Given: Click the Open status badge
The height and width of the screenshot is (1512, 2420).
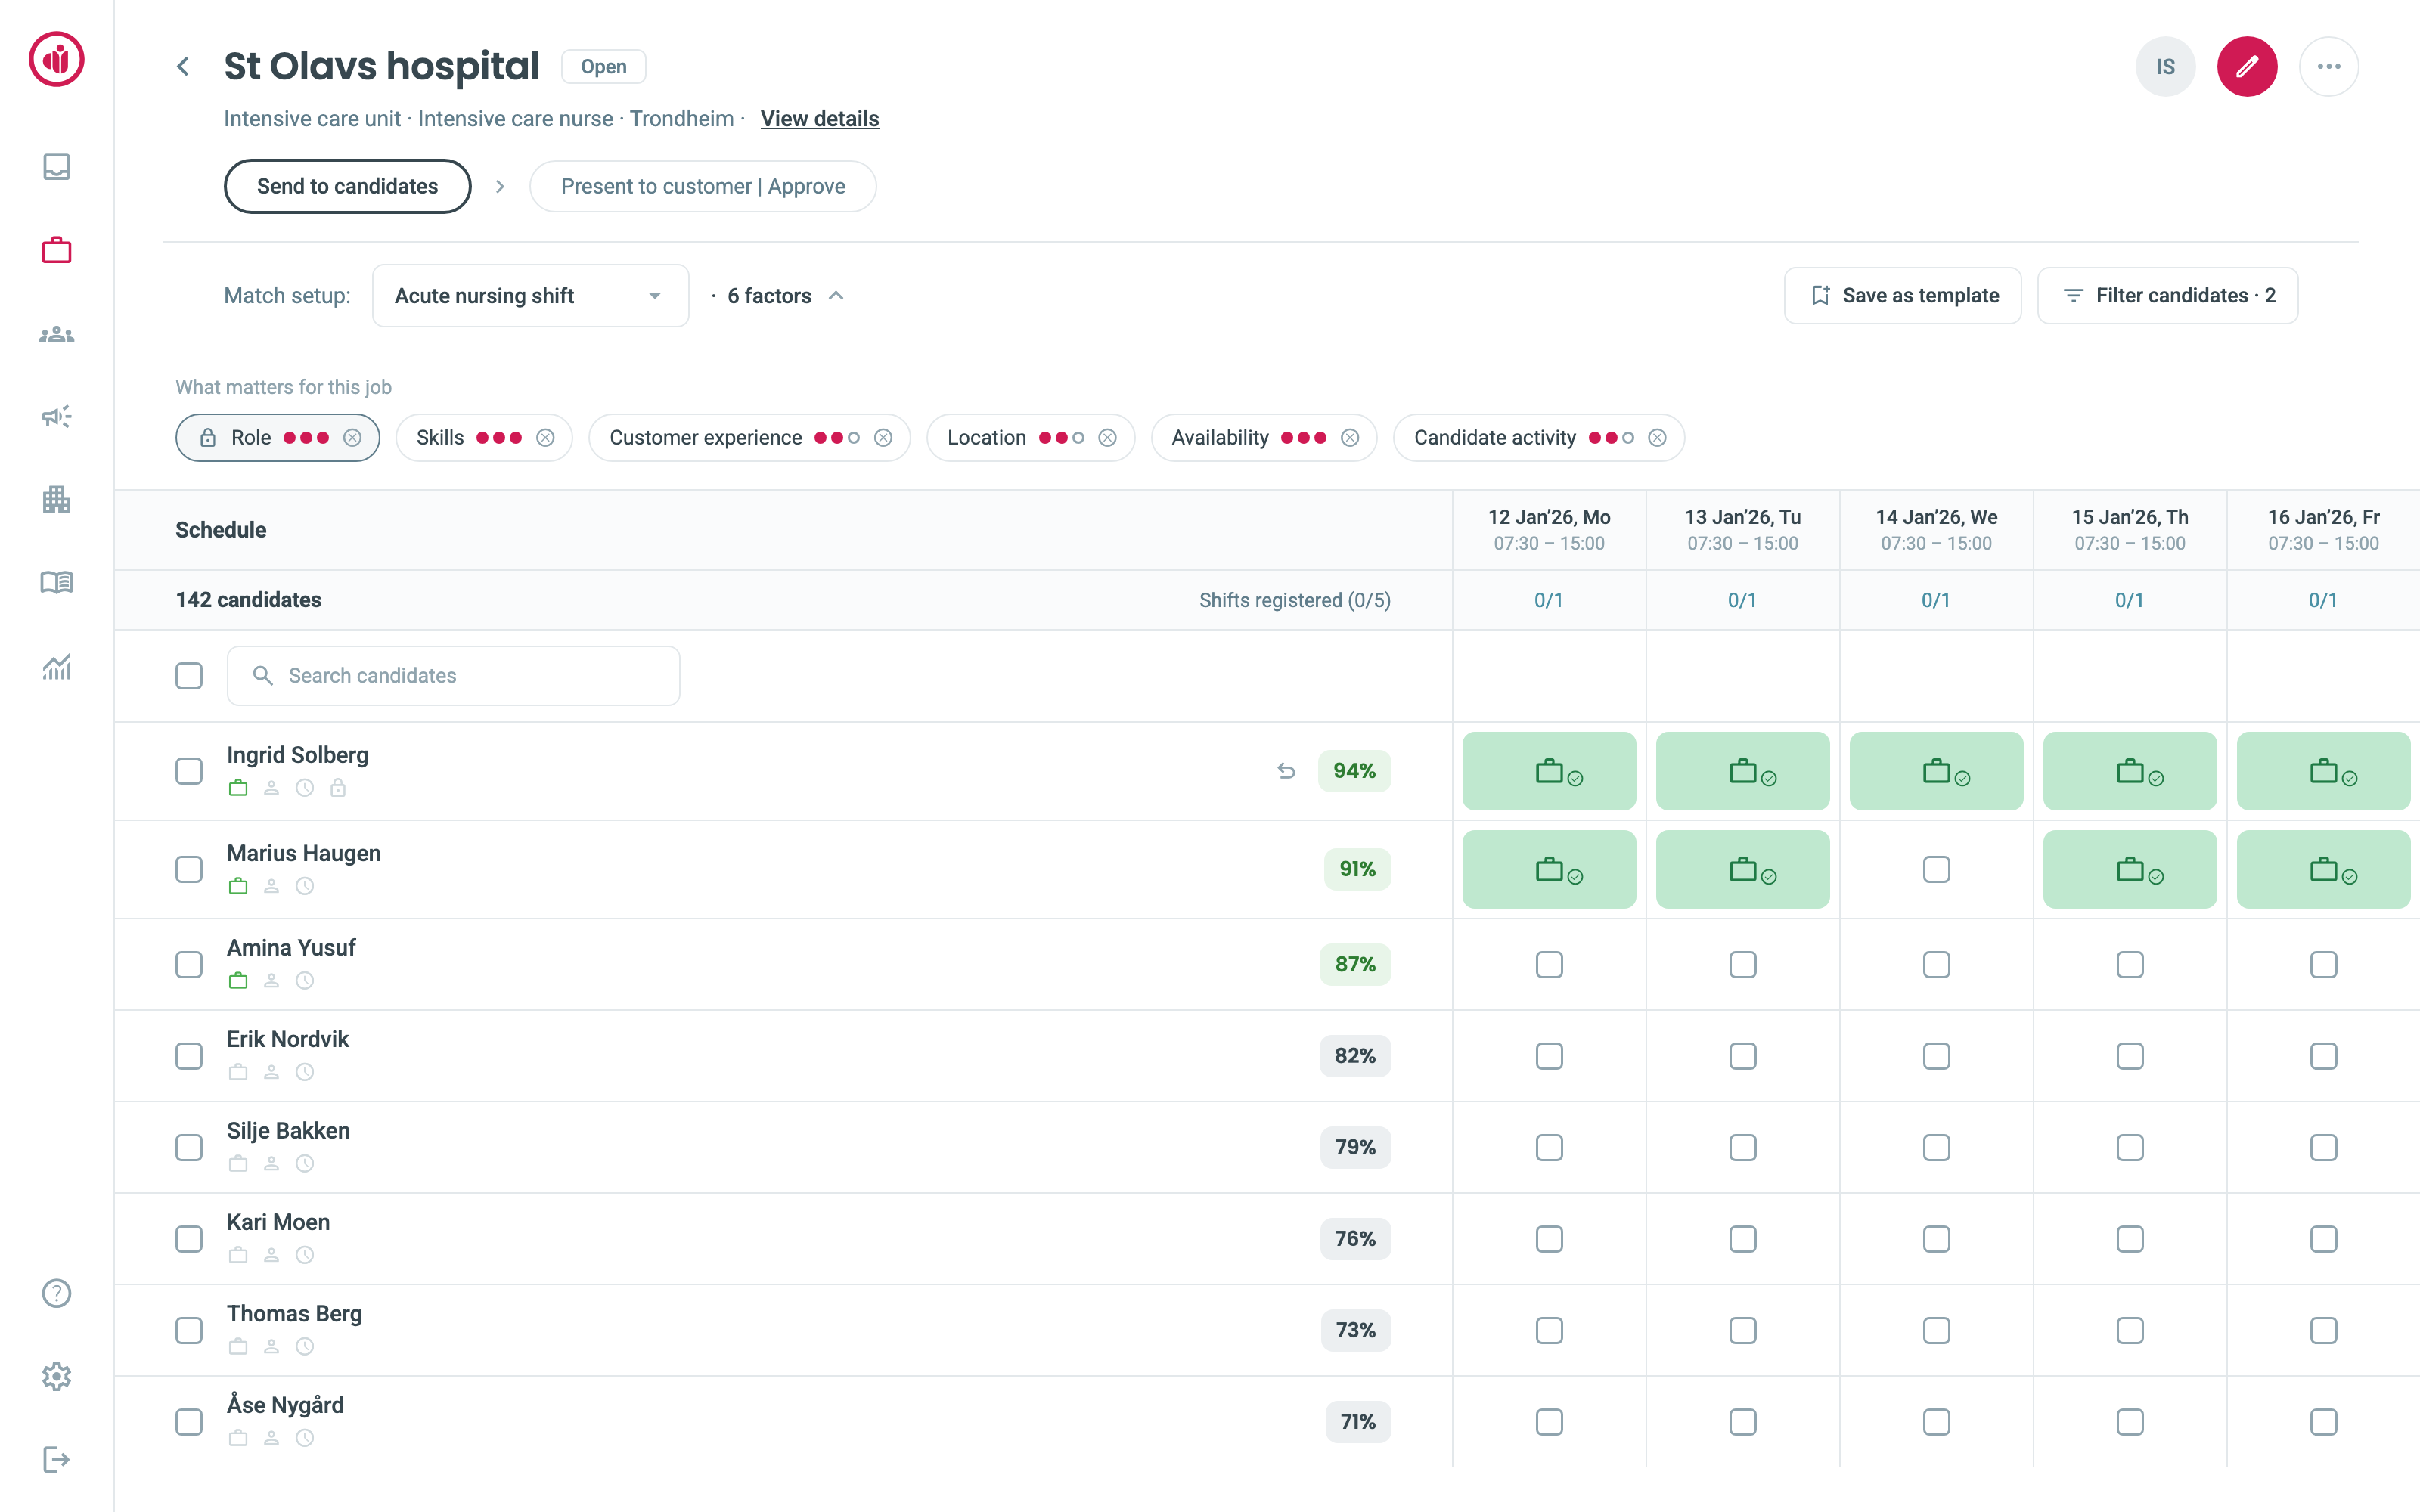Looking at the screenshot, I should [x=603, y=67].
